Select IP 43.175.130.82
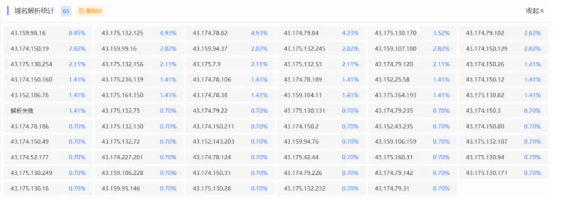The height and width of the screenshot is (206, 561). click(x=485, y=95)
